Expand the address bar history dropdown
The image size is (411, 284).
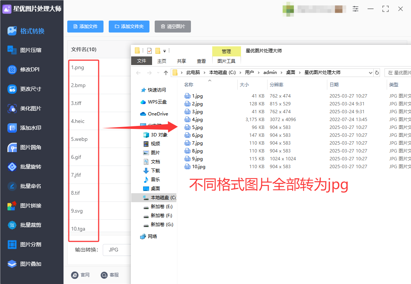pyautogui.click(x=370, y=72)
